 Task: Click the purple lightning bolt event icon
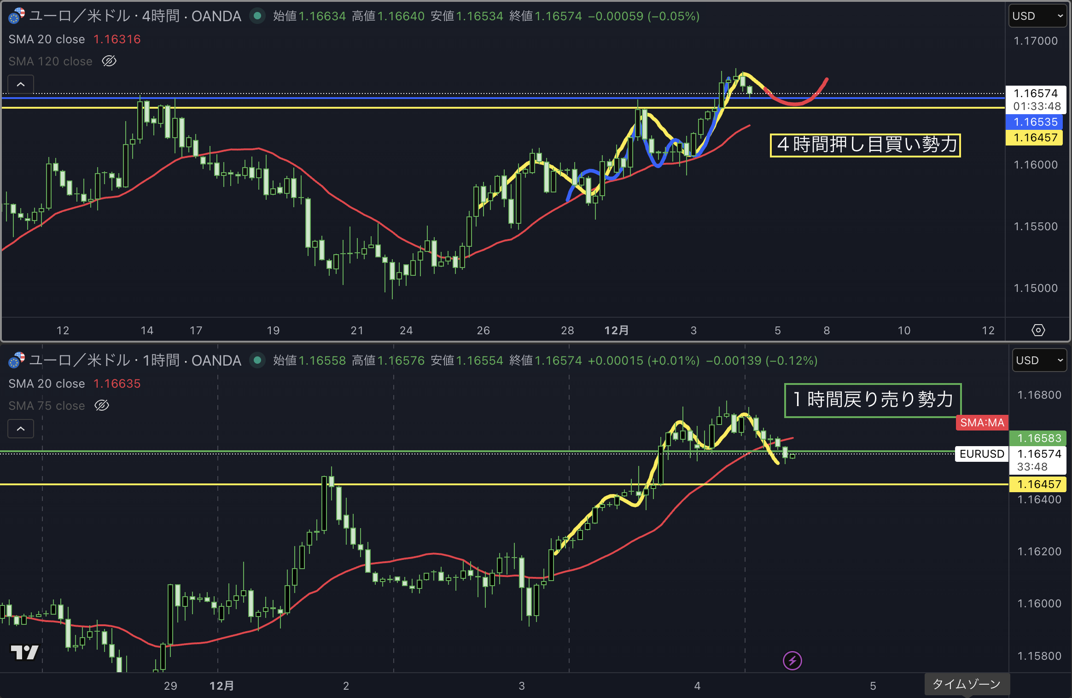click(792, 661)
